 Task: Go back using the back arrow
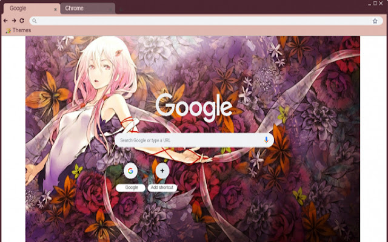[5, 21]
